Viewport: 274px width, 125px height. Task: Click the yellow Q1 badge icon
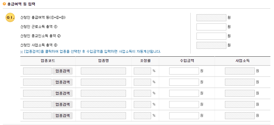[x=10, y=18]
